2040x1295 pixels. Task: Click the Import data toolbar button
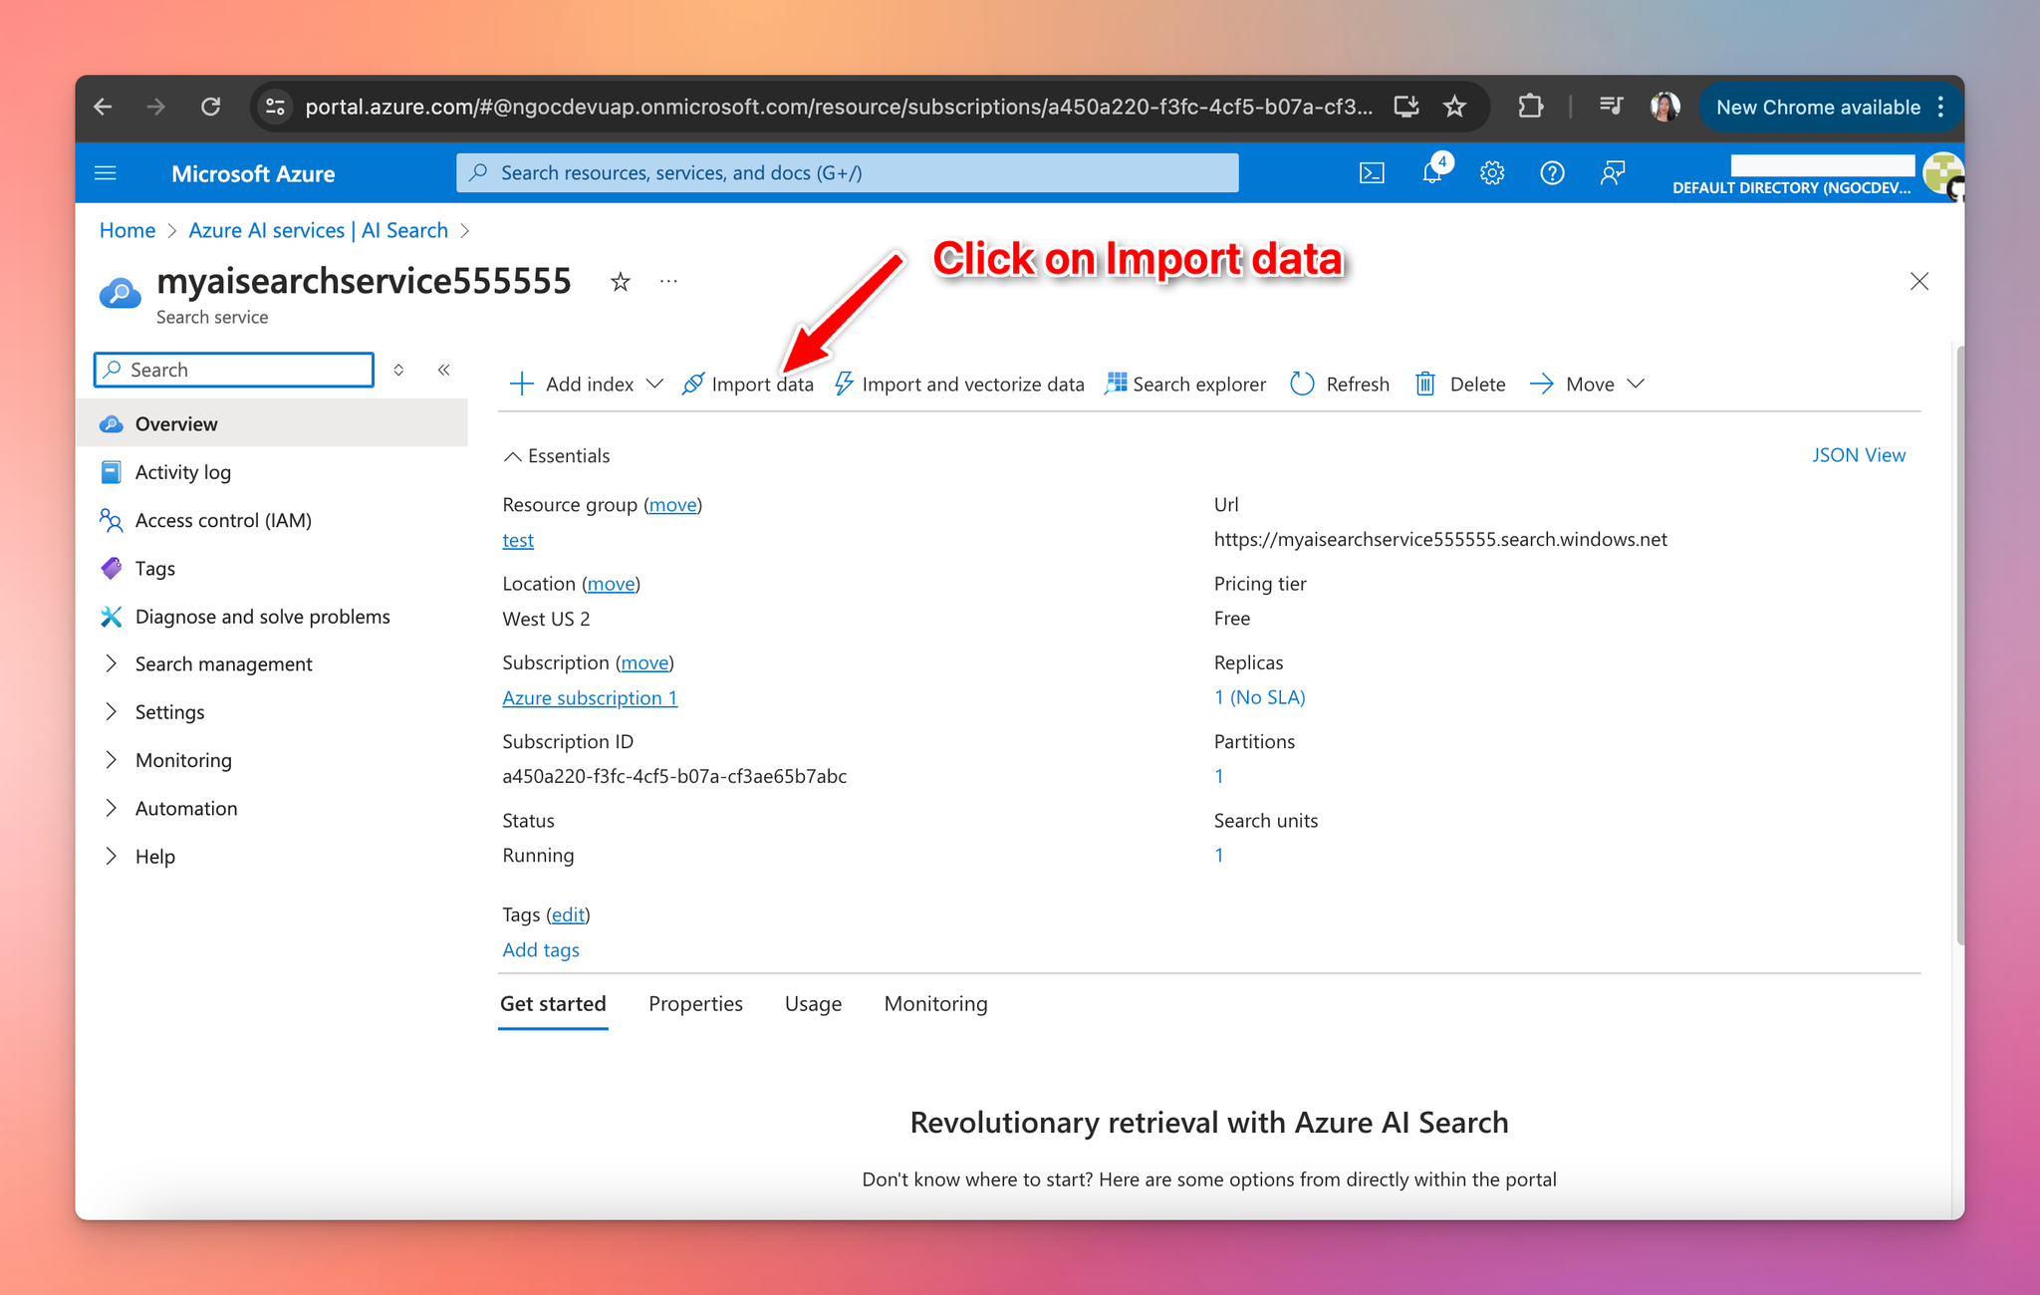[x=748, y=384]
